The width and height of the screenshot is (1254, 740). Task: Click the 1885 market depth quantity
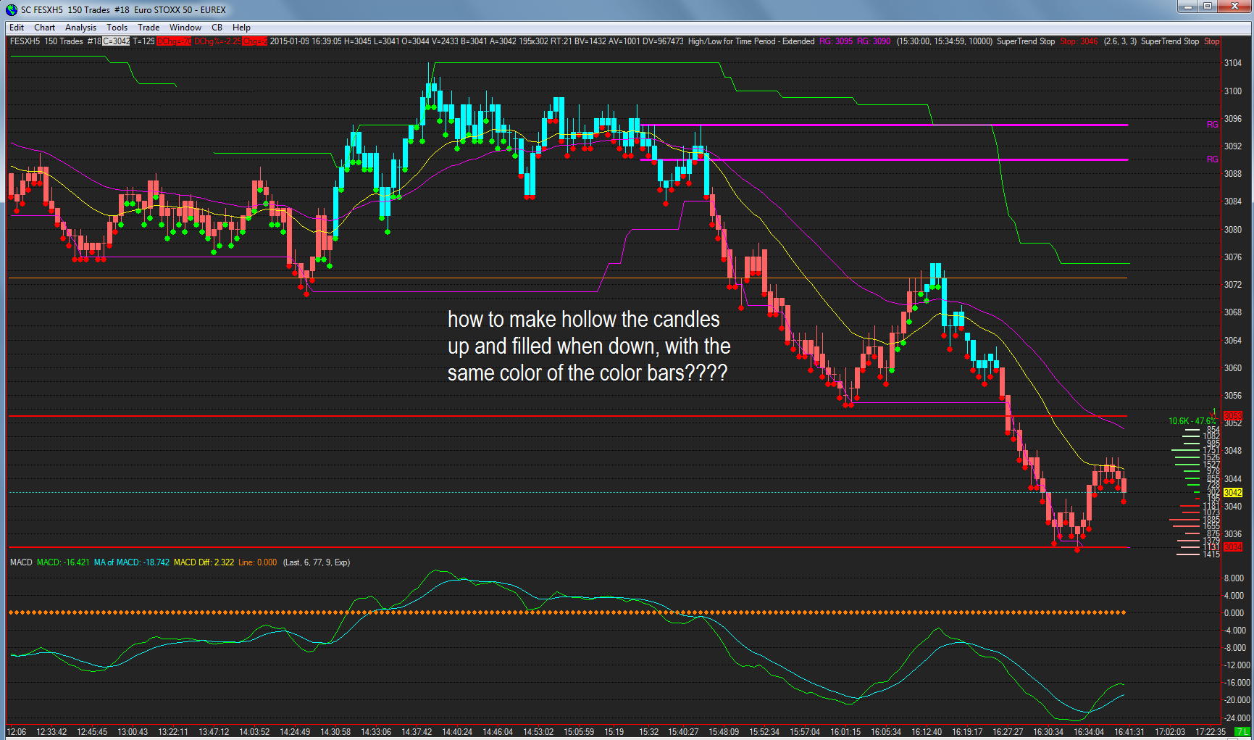click(1211, 520)
